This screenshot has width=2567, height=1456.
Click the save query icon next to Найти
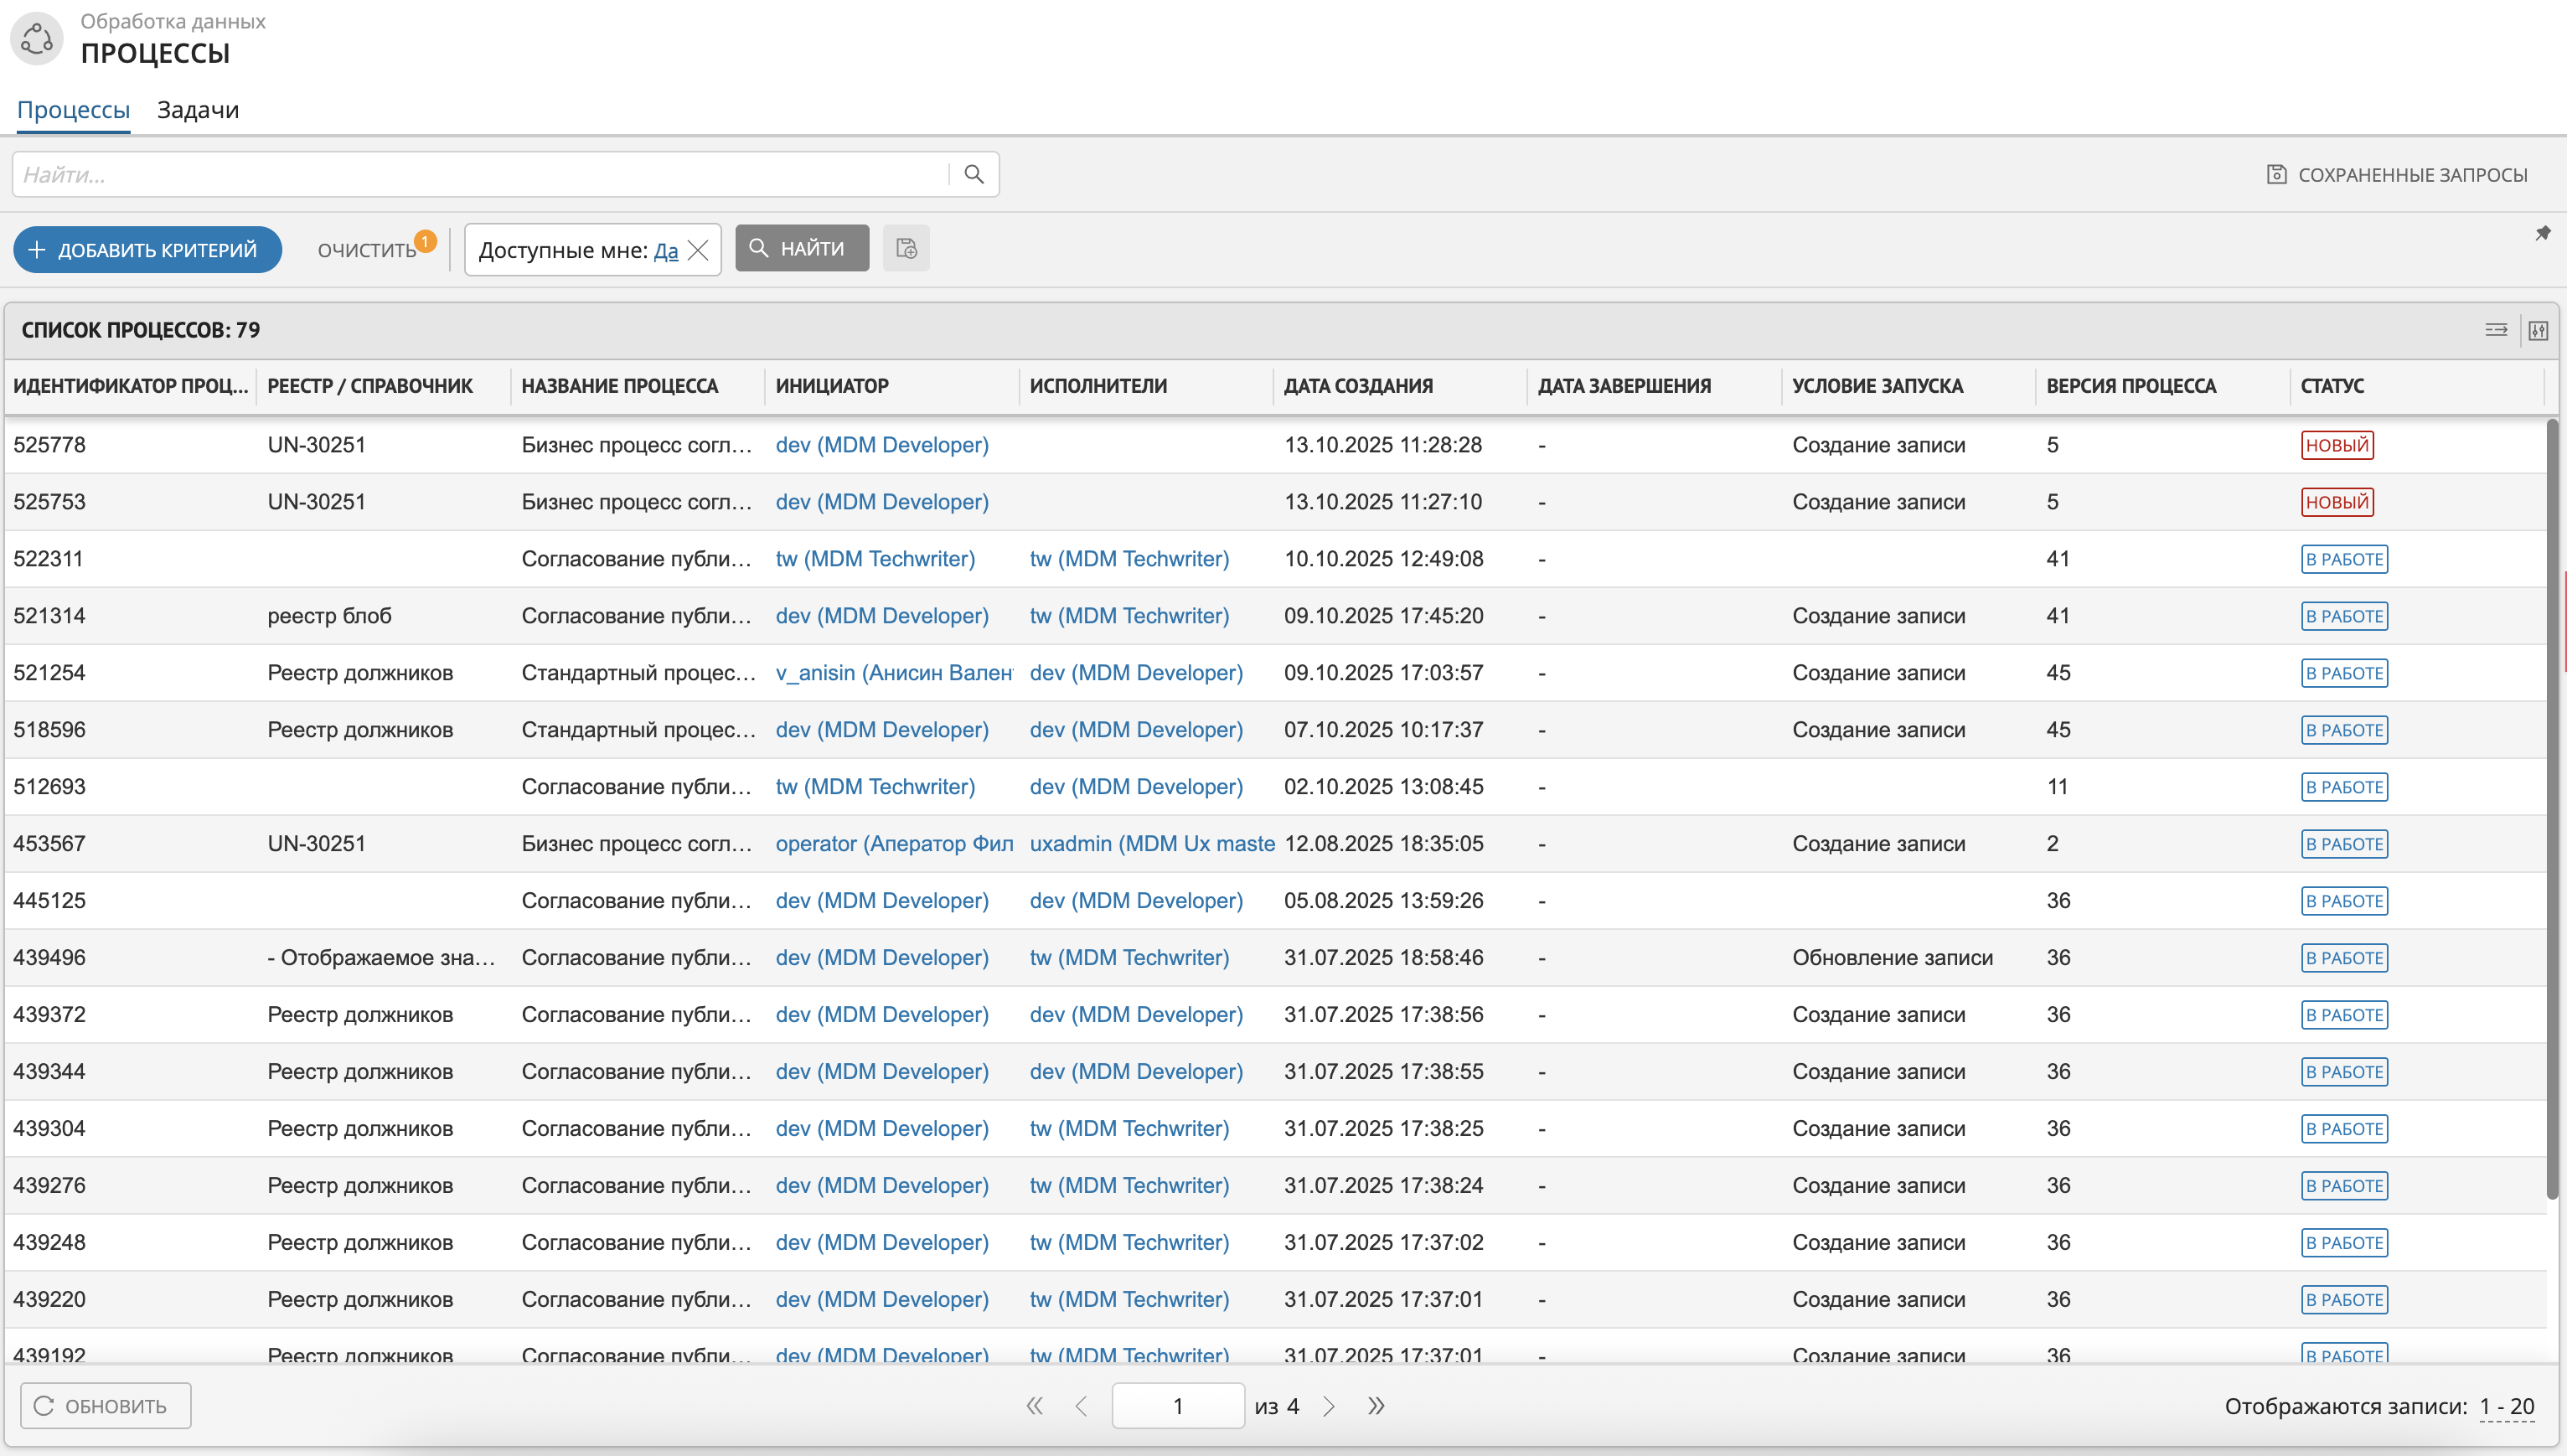[x=906, y=248]
